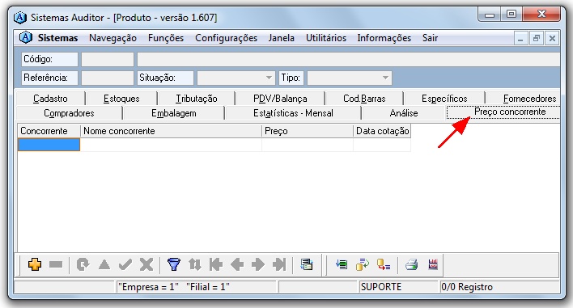Screen dimensions: 573x308
Task: Go to first record icon
Action: 216,264
